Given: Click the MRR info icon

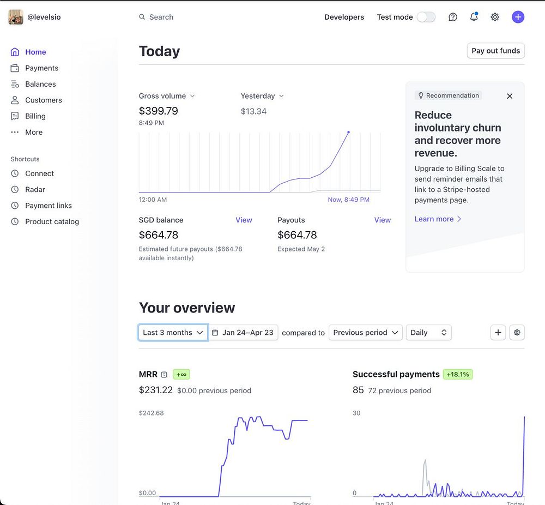Looking at the screenshot, I should (x=164, y=375).
